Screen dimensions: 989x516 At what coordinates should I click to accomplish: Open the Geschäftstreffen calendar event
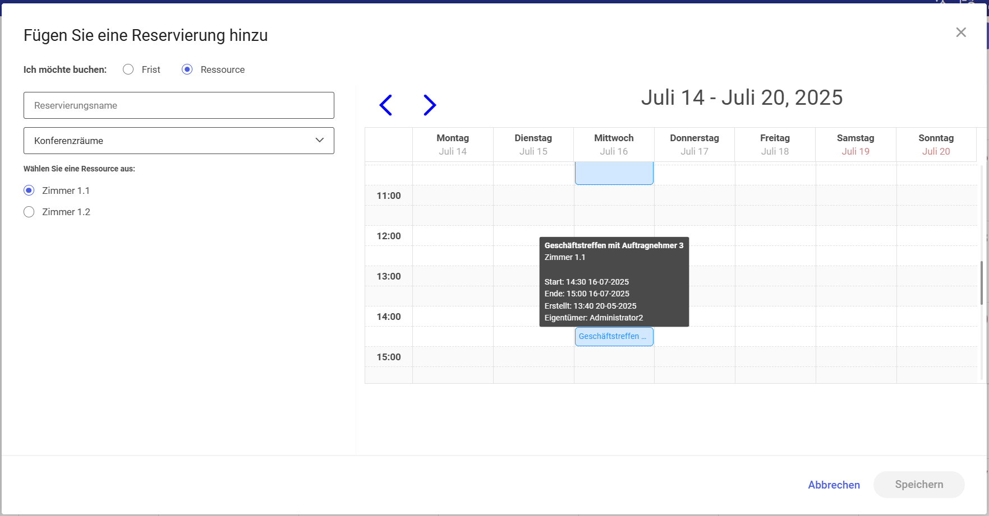coord(614,337)
